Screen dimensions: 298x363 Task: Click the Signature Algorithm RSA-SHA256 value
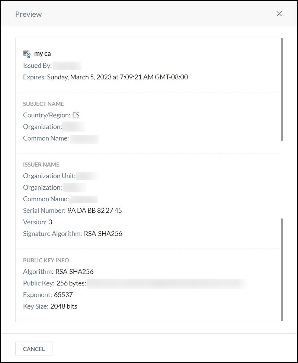(103, 234)
